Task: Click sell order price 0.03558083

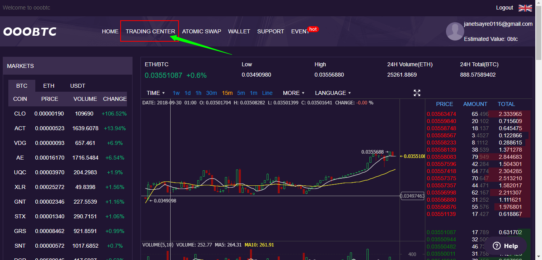Action: pos(441,157)
